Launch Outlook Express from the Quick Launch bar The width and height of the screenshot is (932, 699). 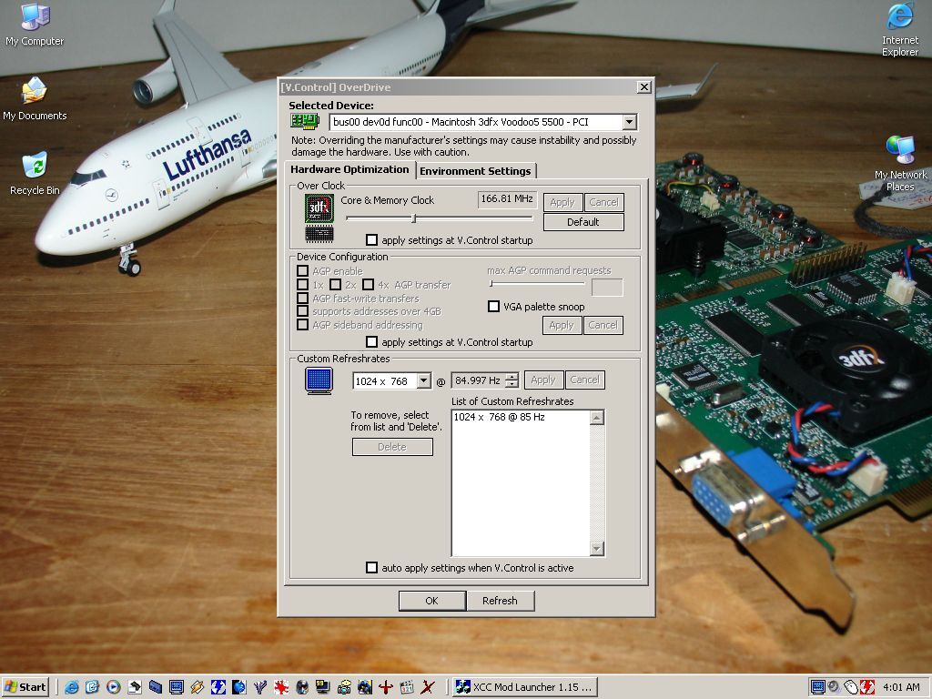(x=93, y=687)
